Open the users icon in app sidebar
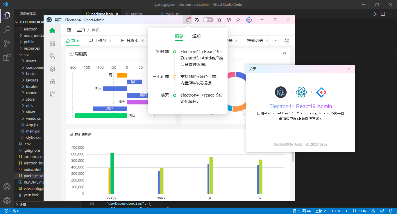The width and height of the screenshot is (397, 214). [52, 56]
